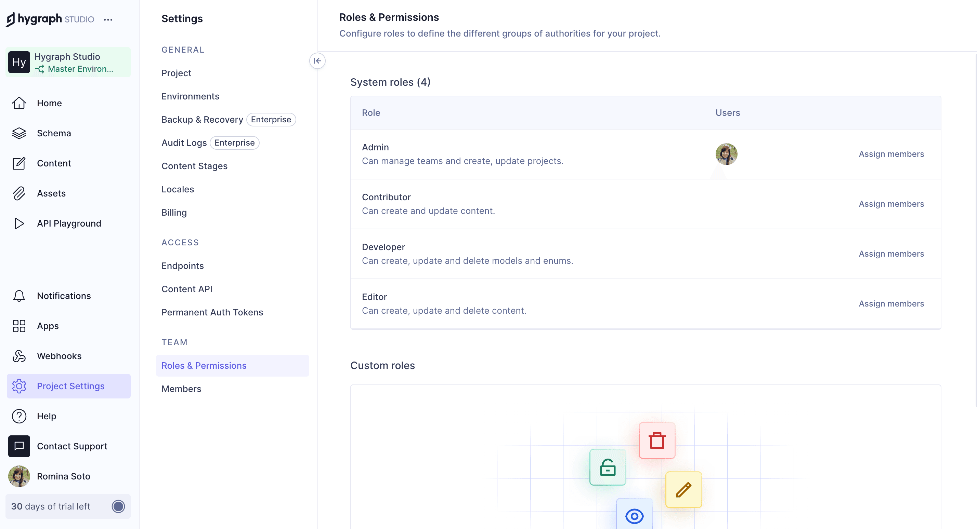Open Contact Support
The image size is (977, 529).
[x=72, y=446]
